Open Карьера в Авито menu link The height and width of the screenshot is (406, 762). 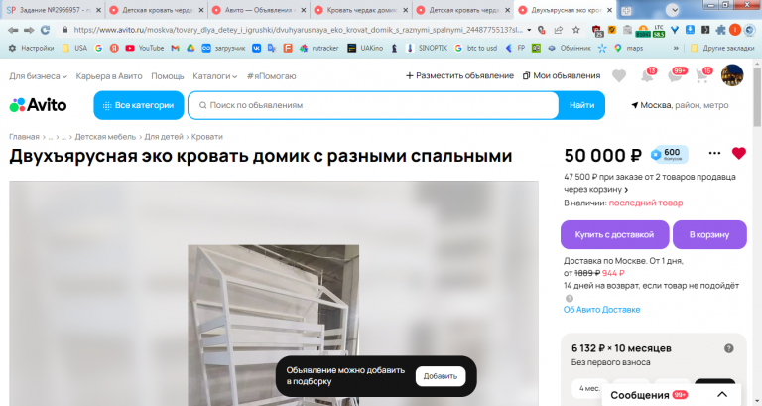coord(109,76)
